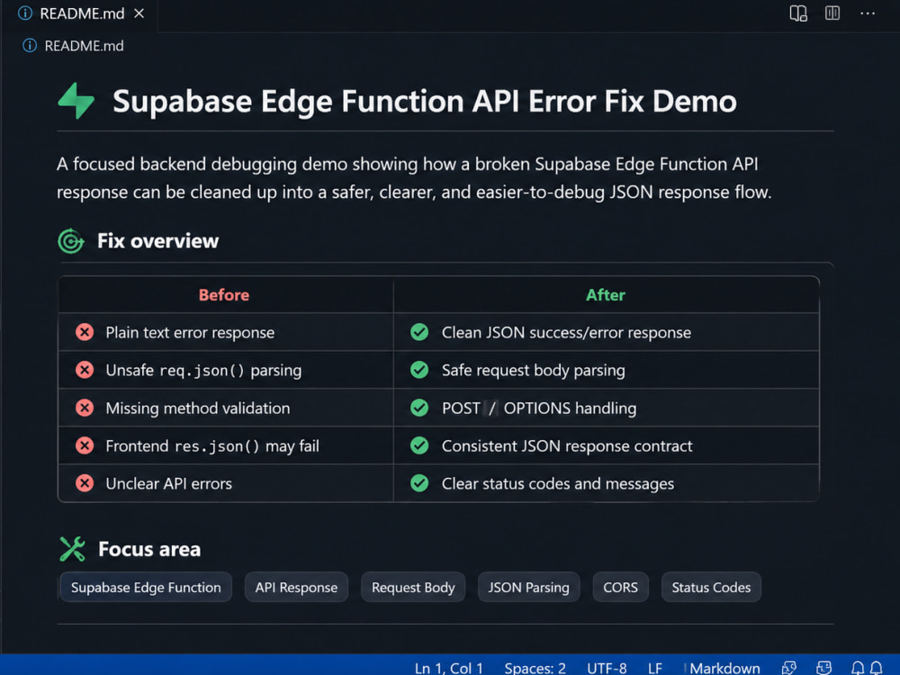
Task: Open the editor more actions menu
Action: click(868, 13)
